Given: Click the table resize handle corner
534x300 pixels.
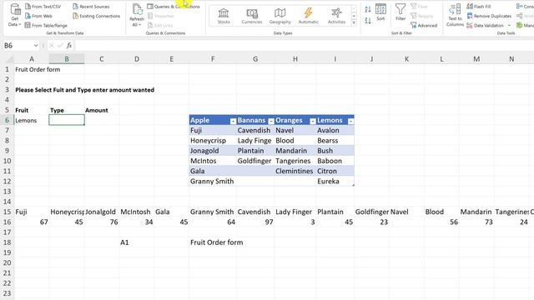Looking at the screenshot, I should [x=353, y=185].
